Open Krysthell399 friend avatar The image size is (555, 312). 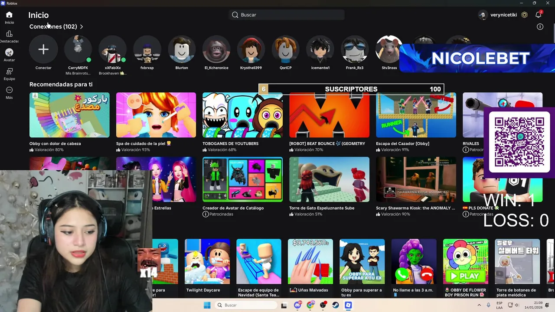(x=251, y=49)
